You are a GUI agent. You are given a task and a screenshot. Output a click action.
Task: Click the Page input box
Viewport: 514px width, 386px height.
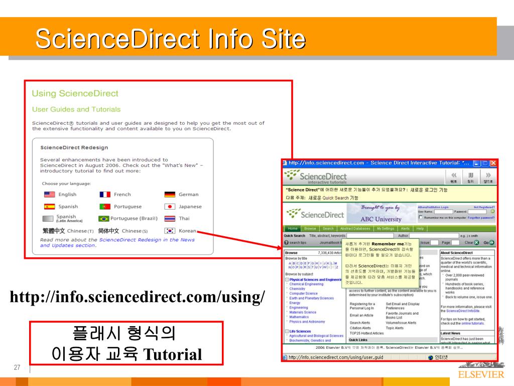pyautogui.click(x=455, y=243)
